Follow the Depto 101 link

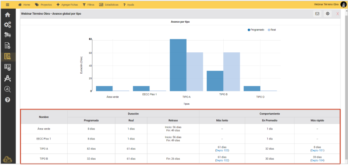[x=317, y=151]
